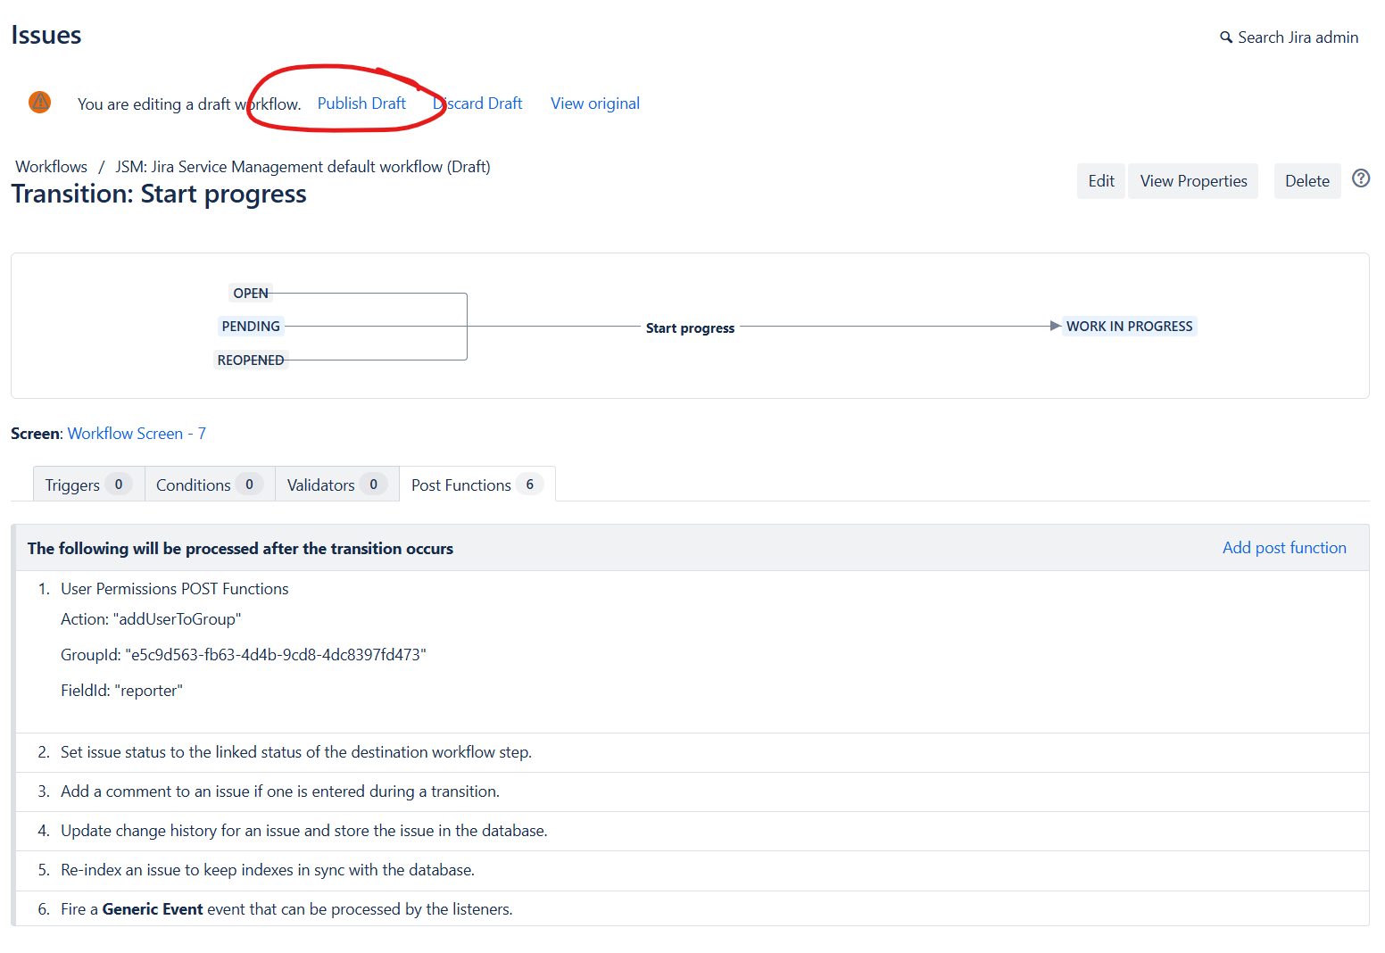1385x953 pixels.
Task: Click Add post function link
Action: click(1283, 548)
